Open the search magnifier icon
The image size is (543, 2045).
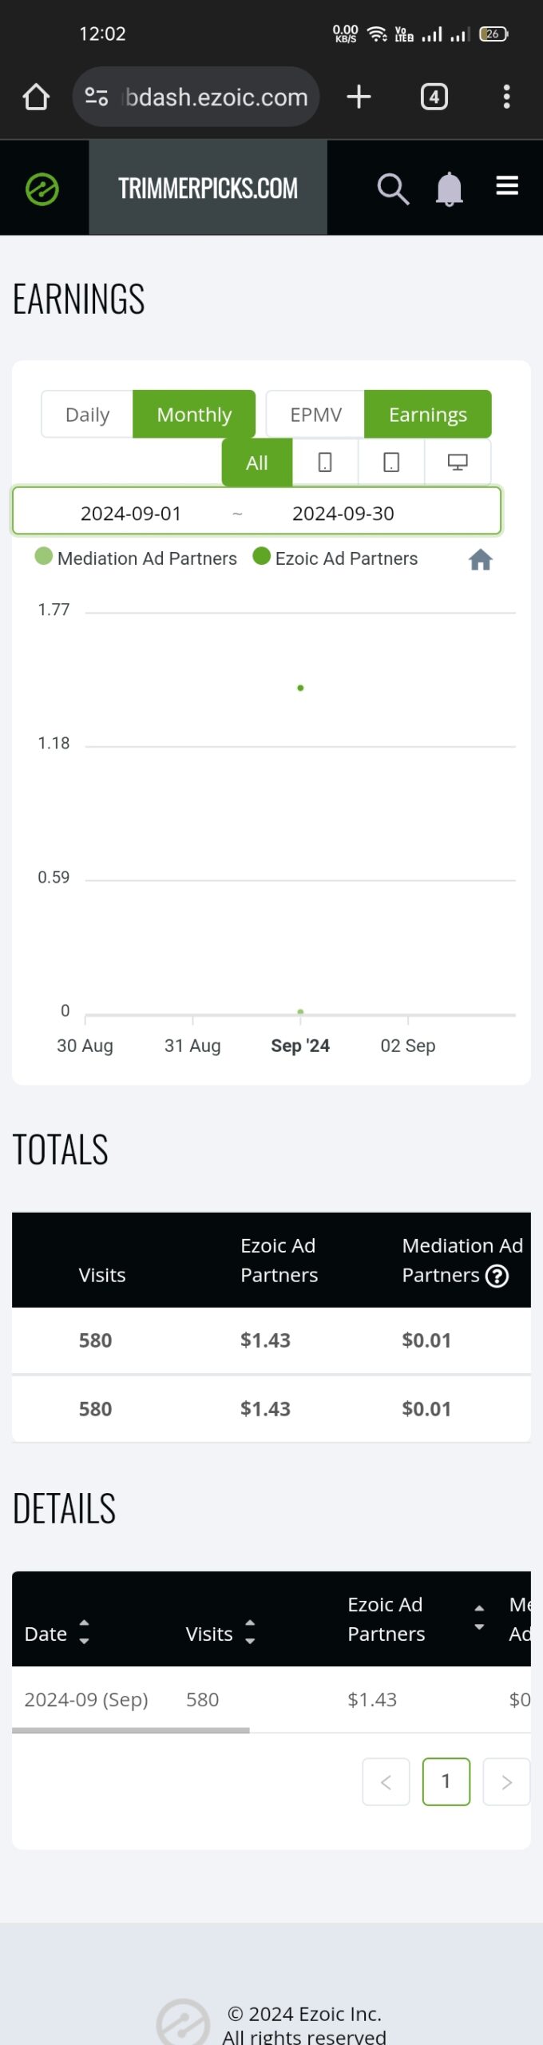[393, 189]
